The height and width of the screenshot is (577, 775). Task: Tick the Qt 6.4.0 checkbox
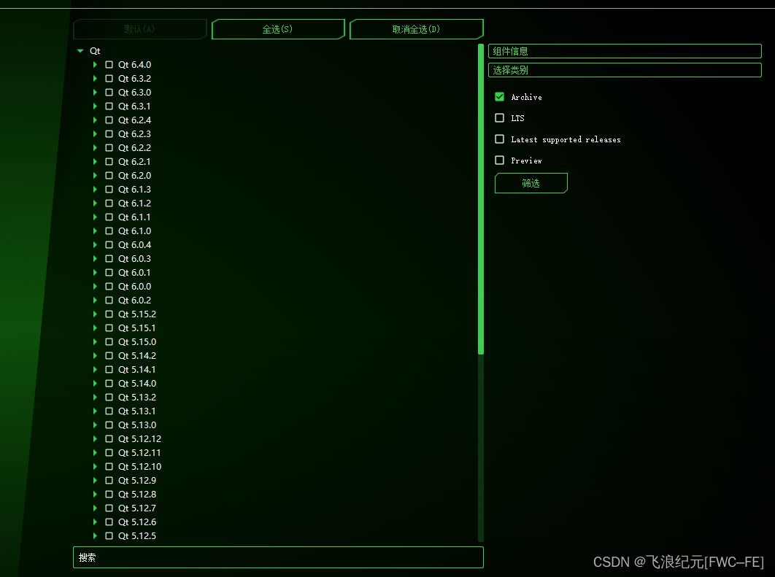tap(109, 65)
